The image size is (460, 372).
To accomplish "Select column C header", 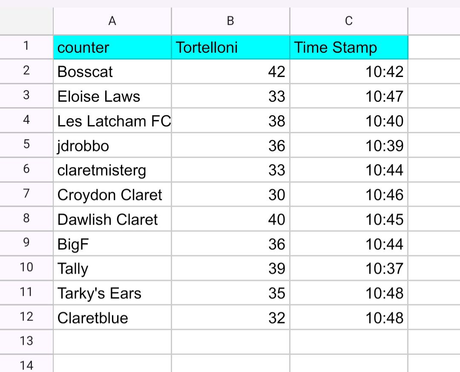I will (348, 21).
